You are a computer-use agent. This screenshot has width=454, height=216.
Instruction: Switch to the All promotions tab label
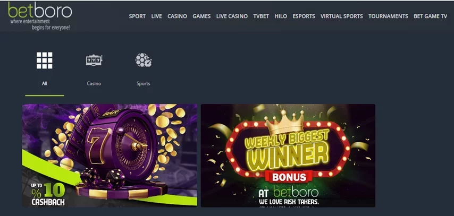click(44, 83)
